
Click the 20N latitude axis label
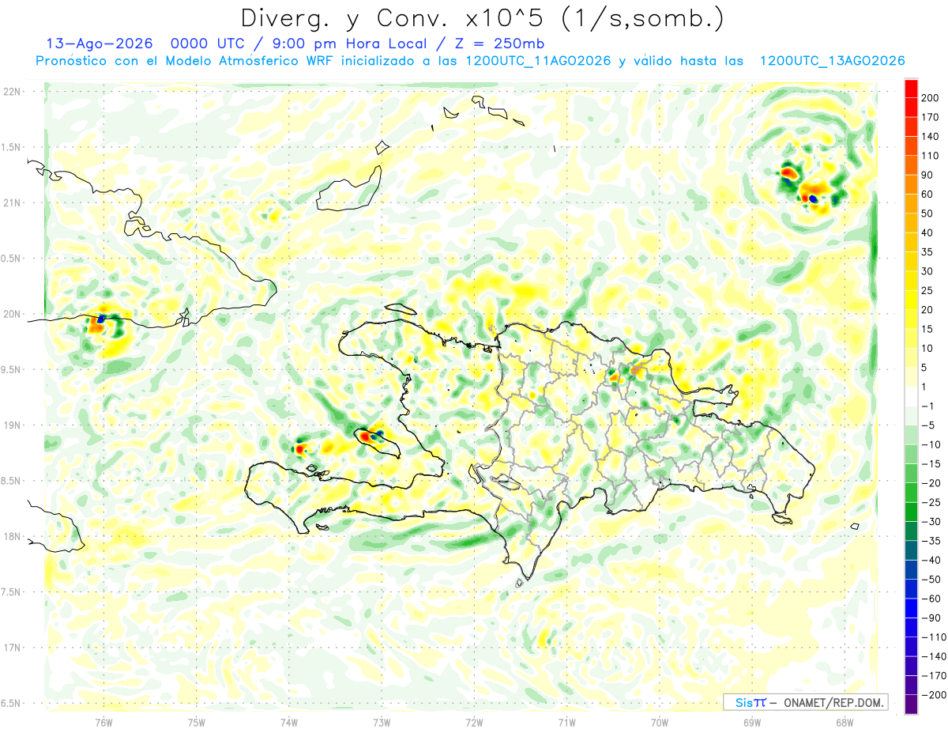pyautogui.click(x=12, y=314)
